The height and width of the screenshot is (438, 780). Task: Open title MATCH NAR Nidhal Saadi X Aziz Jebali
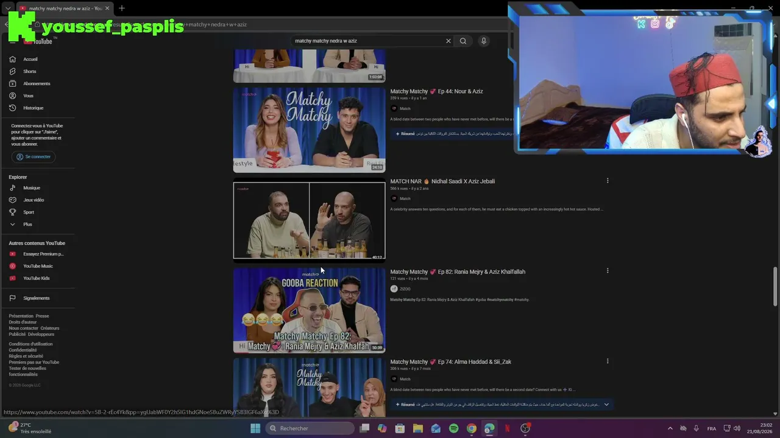(442, 181)
